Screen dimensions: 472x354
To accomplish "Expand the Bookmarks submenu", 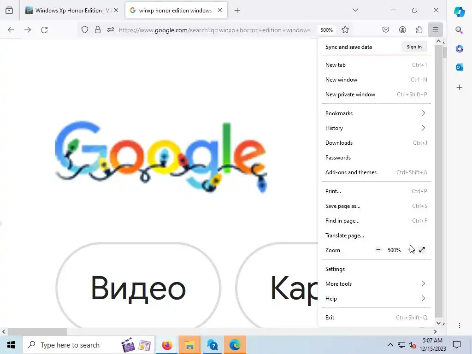I will coord(376,113).
